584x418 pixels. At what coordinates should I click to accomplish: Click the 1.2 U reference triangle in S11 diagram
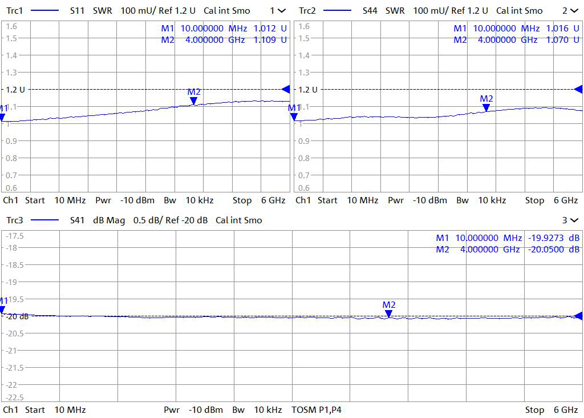[286, 89]
